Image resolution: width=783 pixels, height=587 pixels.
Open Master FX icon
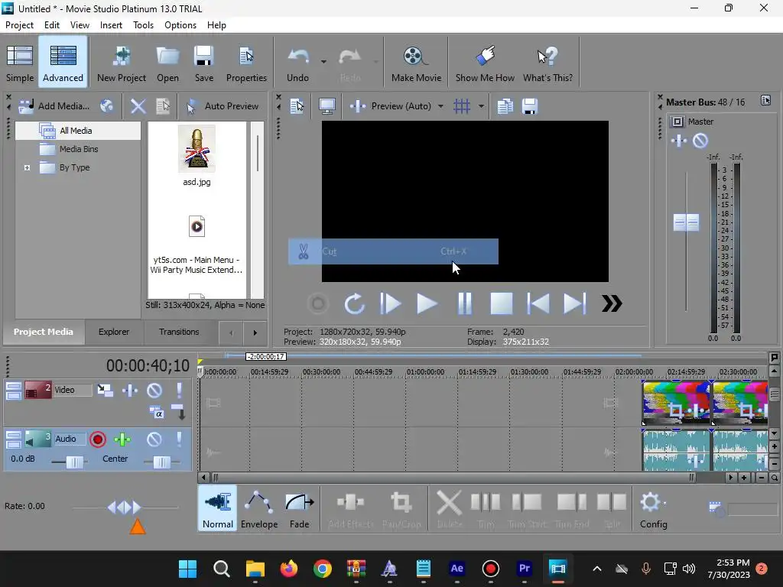[x=679, y=141]
